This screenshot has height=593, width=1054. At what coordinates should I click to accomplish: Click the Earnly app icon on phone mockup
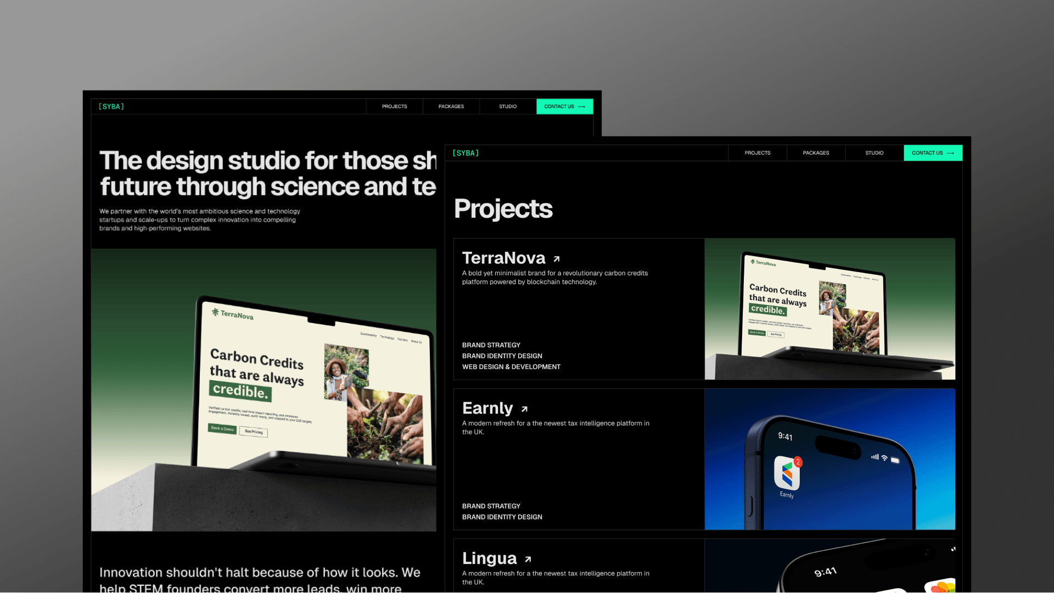click(787, 473)
